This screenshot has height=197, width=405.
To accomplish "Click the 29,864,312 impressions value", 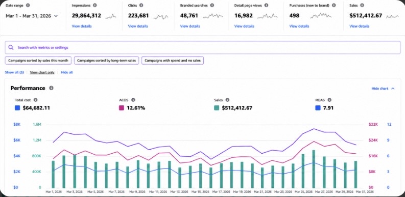I will tap(86, 16).
